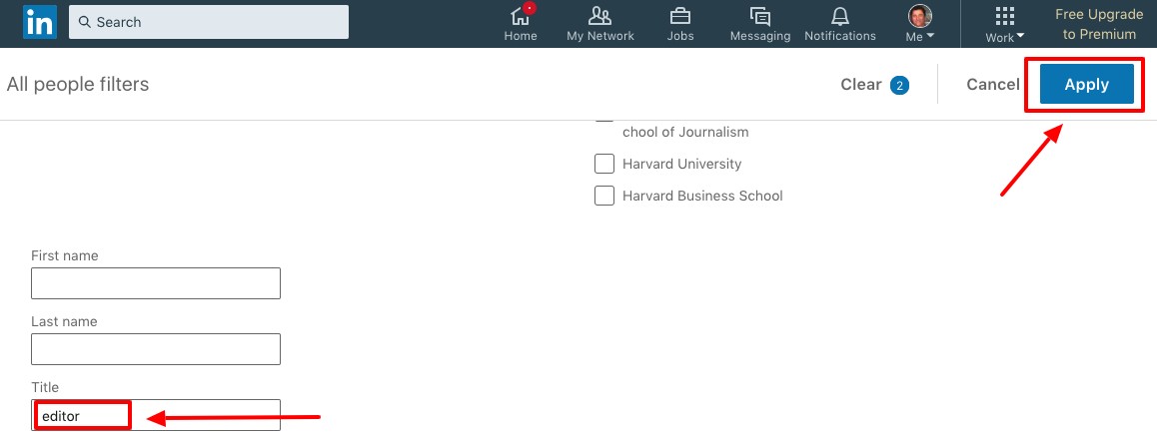Viewport: 1157px width, 435px height.
Task: View the Notifications bell icon
Action: [x=839, y=16]
